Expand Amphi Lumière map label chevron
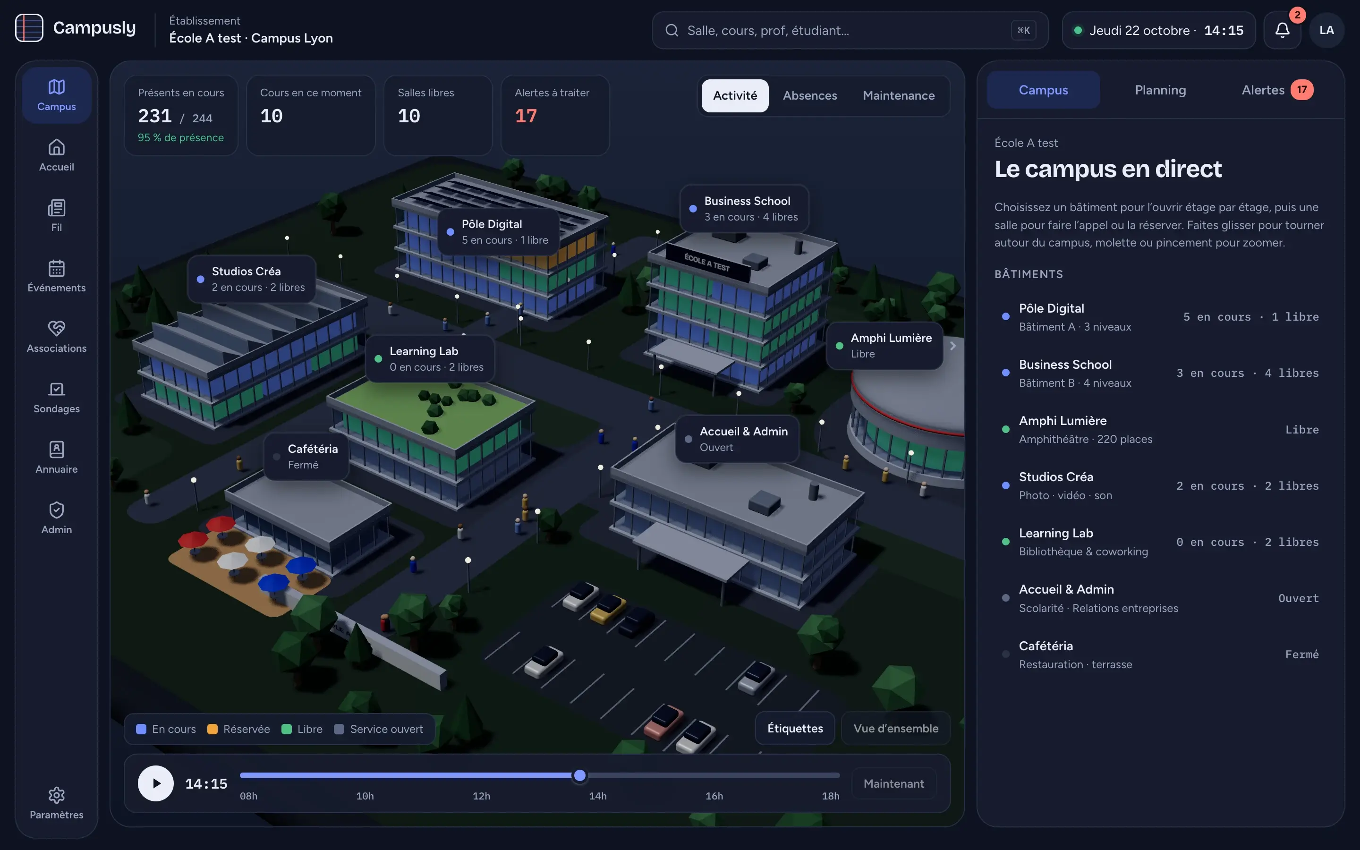1360x850 pixels. 952,346
